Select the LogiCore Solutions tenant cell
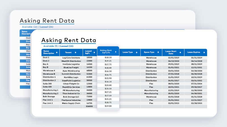This screenshot has width=227, height=127. (71, 58)
